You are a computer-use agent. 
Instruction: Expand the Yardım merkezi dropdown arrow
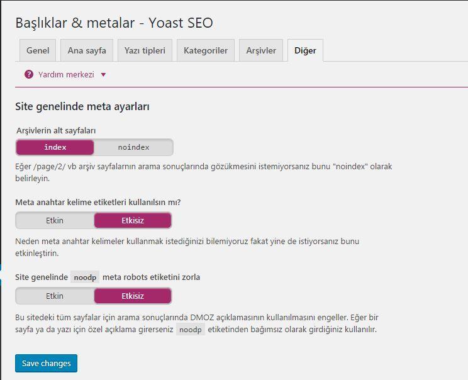click(x=103, y=75)
